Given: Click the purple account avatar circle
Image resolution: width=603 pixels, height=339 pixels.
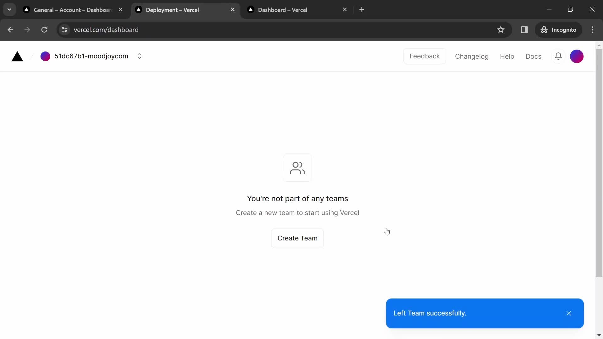Looking at the screenshot, I should coord(577,56).
